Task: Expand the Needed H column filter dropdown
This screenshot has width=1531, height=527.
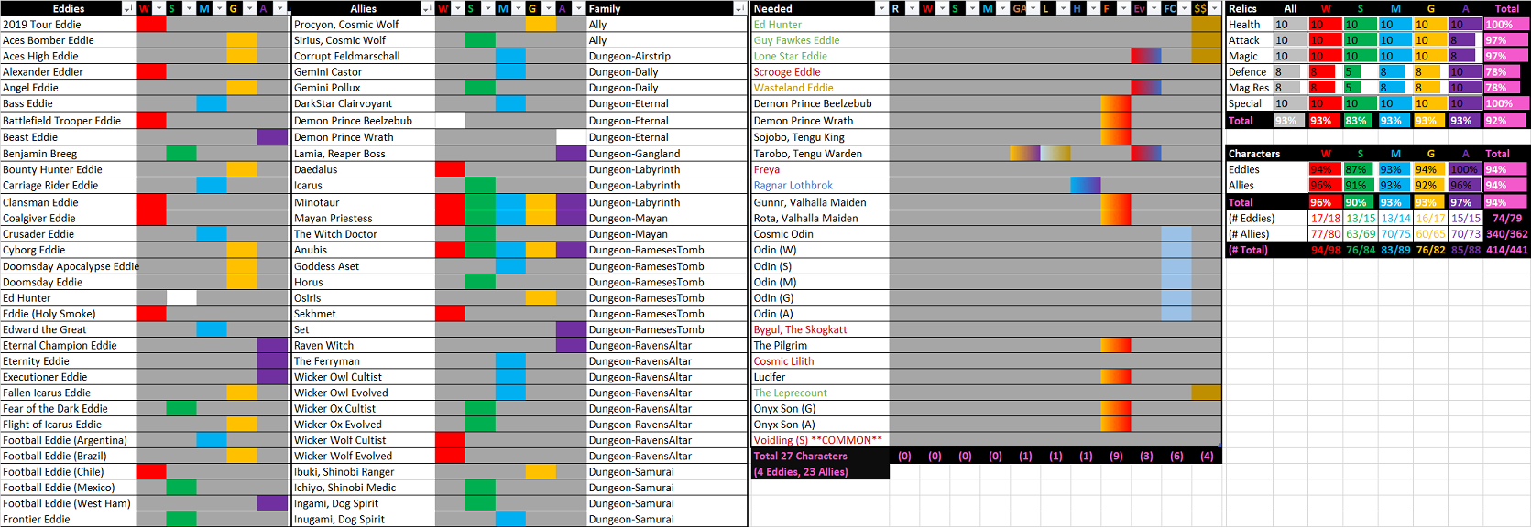Action: pos(1093,8)
